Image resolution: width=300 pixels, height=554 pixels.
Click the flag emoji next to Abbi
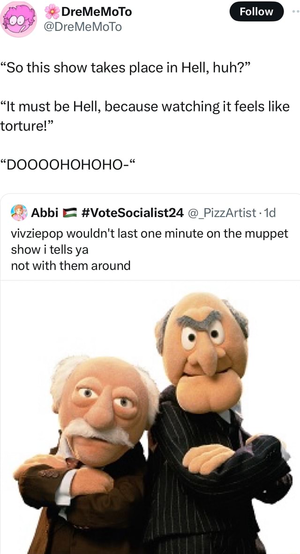[x=70, y=213]
